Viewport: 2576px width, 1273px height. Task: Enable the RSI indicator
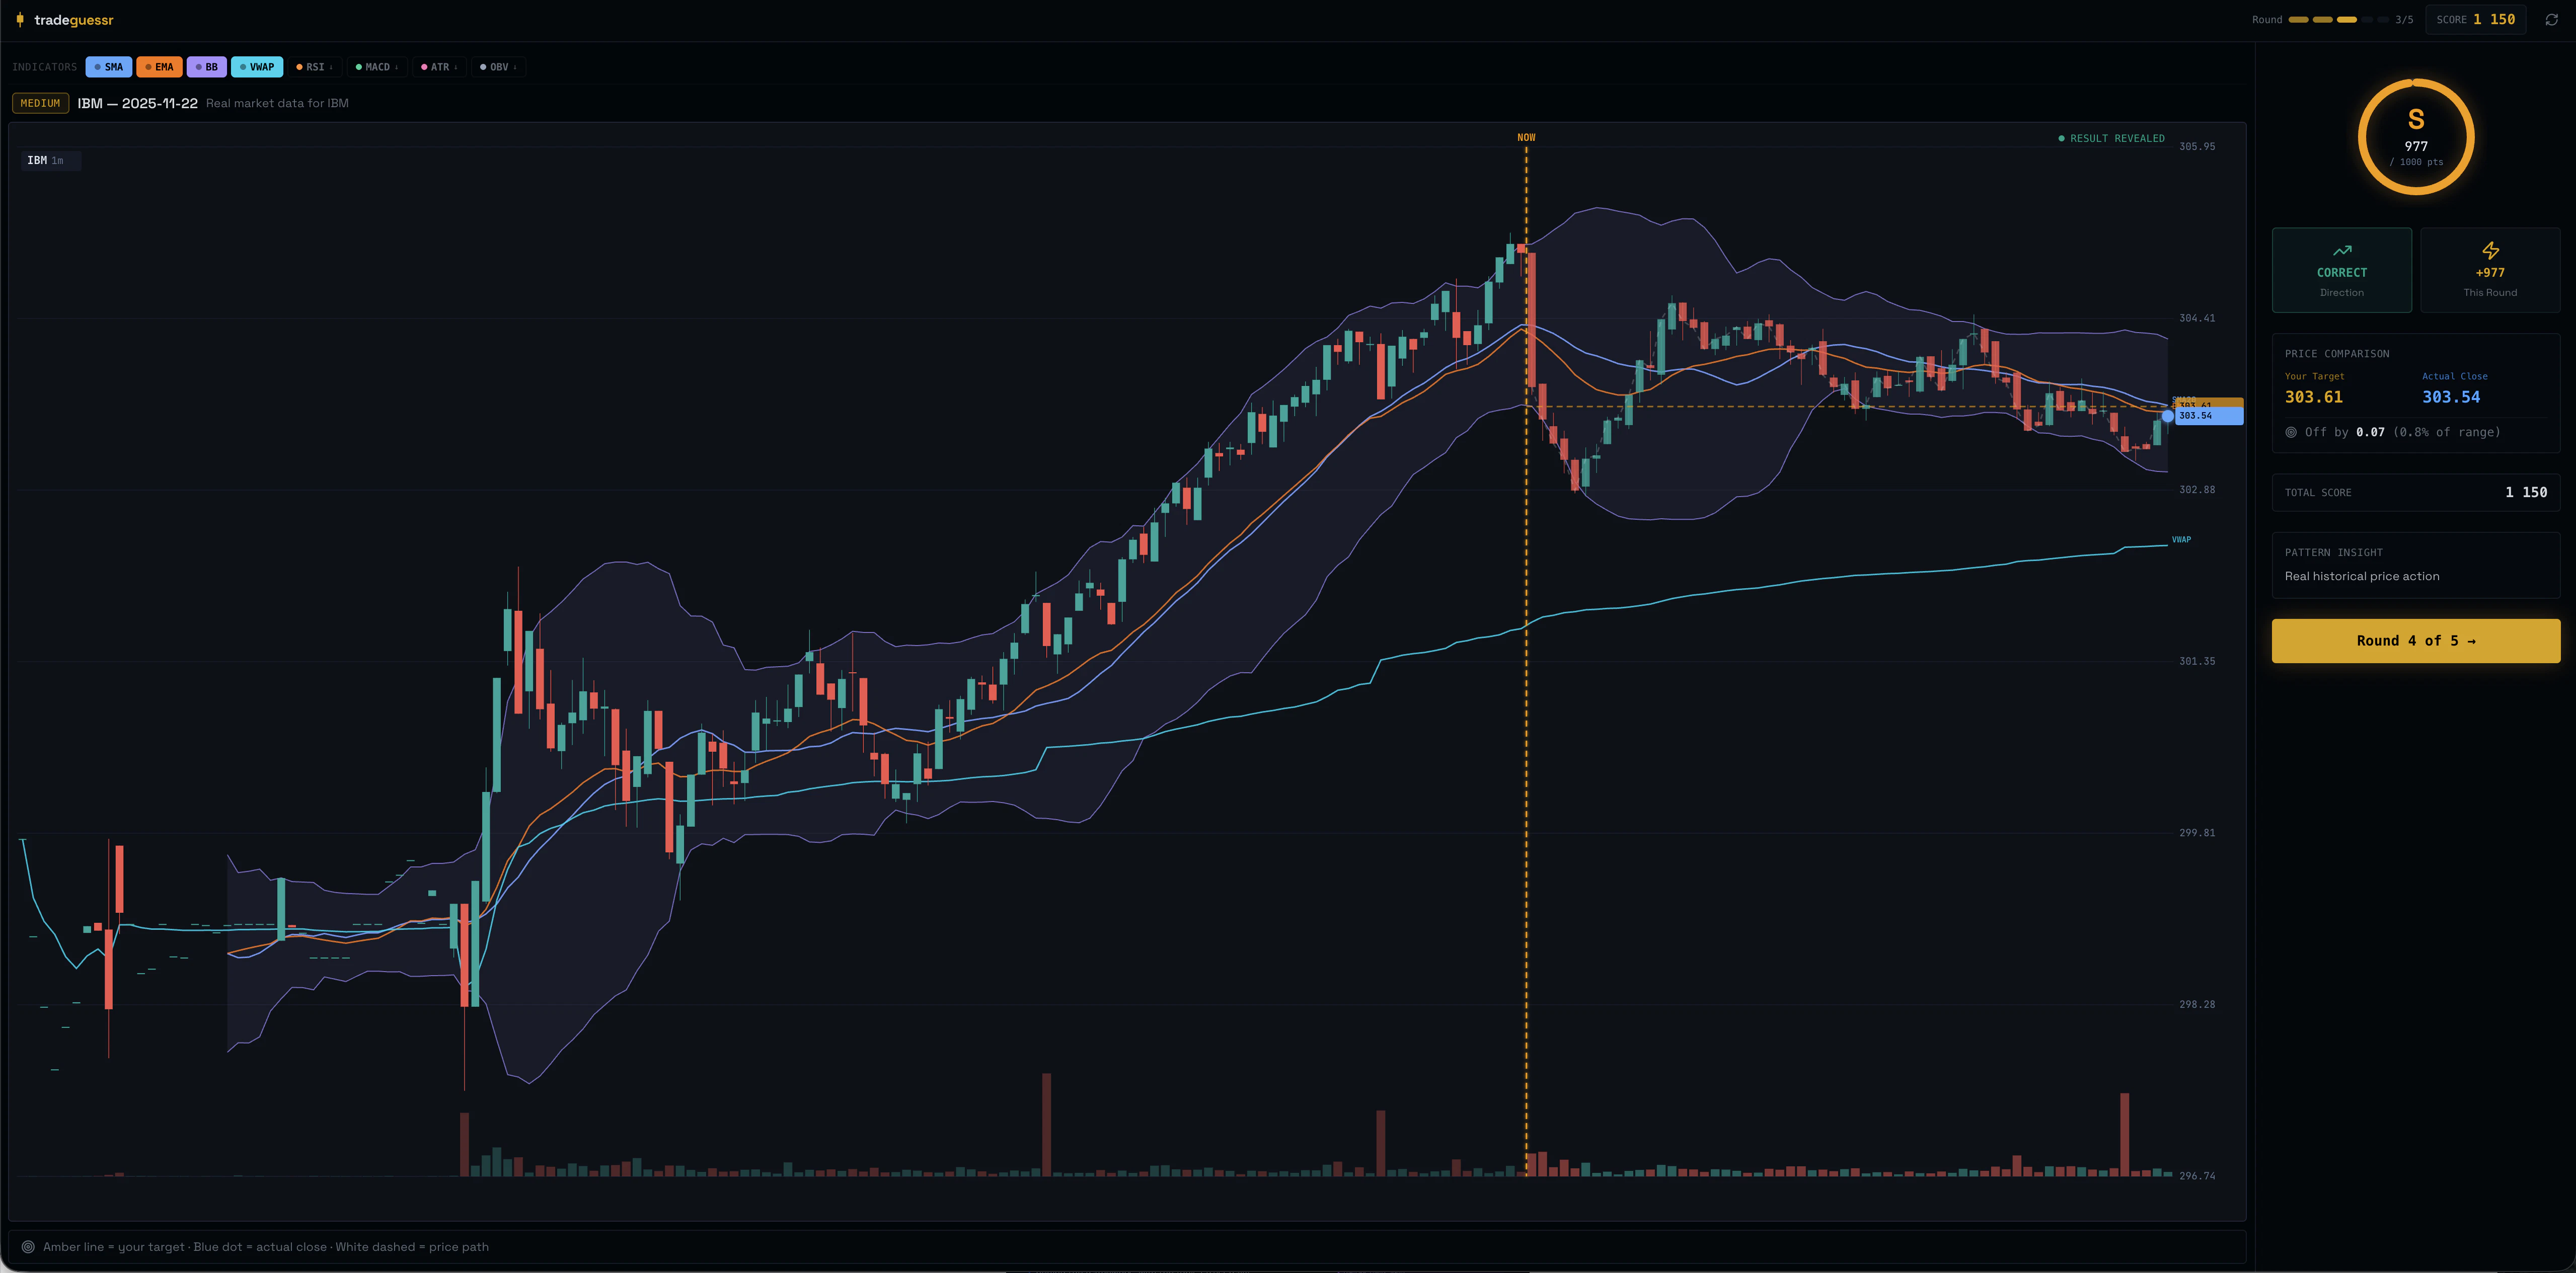click(x=314, y=67)
